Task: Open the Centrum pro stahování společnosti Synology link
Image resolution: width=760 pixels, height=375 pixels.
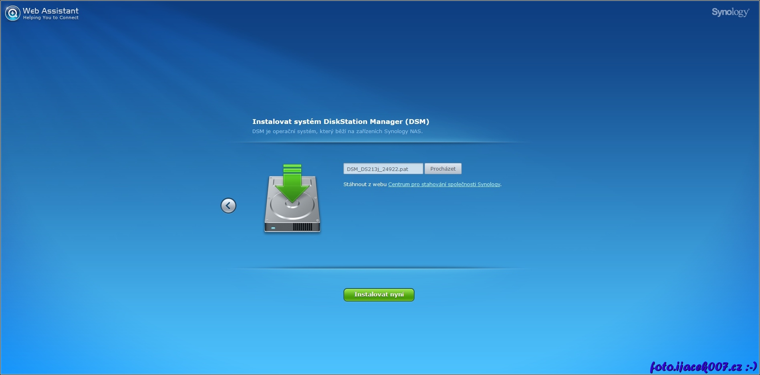Action: tap(444, 185)
